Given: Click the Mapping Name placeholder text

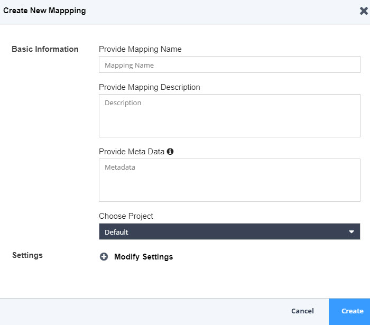Looking at the screenshot, I should (x=129, y=66).
